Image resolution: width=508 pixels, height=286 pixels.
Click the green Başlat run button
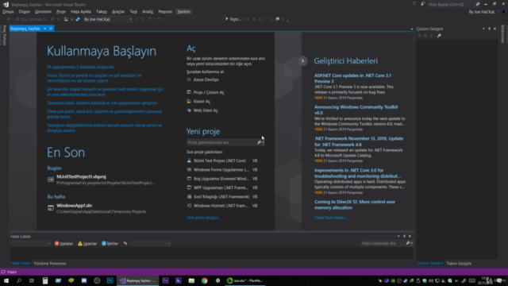227,19
